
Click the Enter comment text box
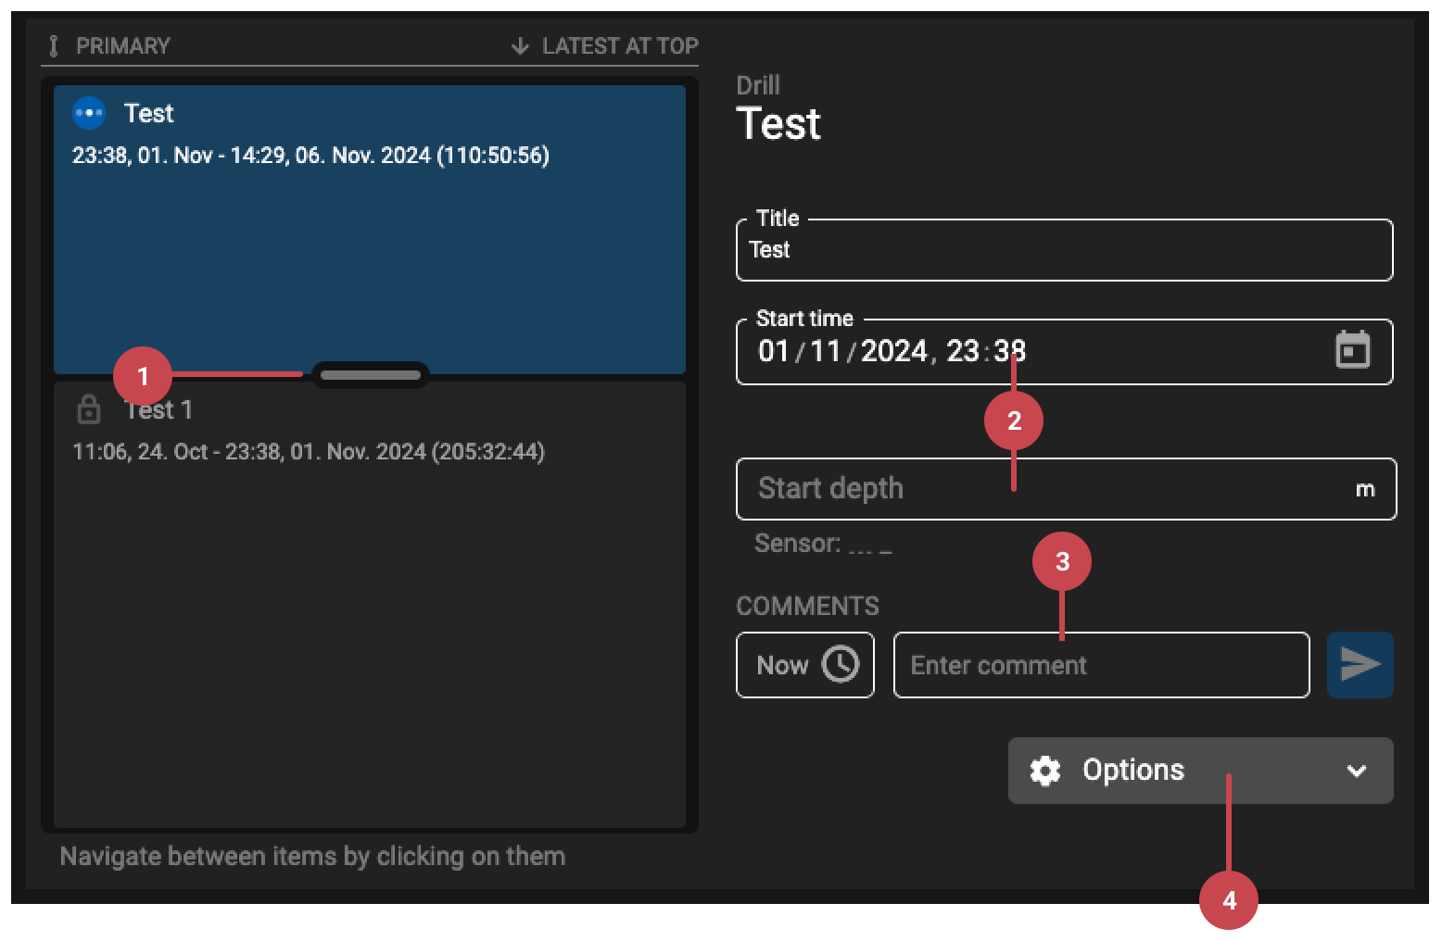[1101, 665]
